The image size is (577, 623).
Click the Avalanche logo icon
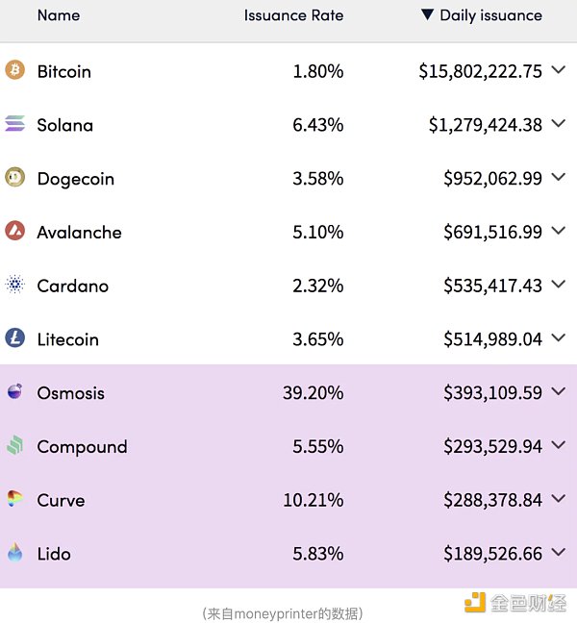(14, 231)
